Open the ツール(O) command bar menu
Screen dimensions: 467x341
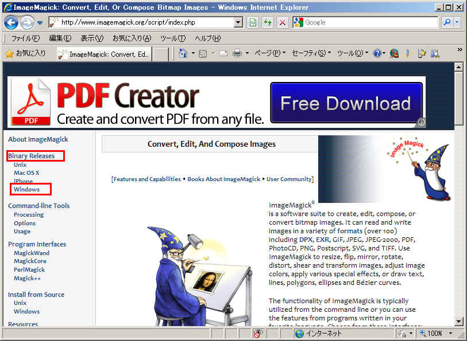click(x=353, y=53)
